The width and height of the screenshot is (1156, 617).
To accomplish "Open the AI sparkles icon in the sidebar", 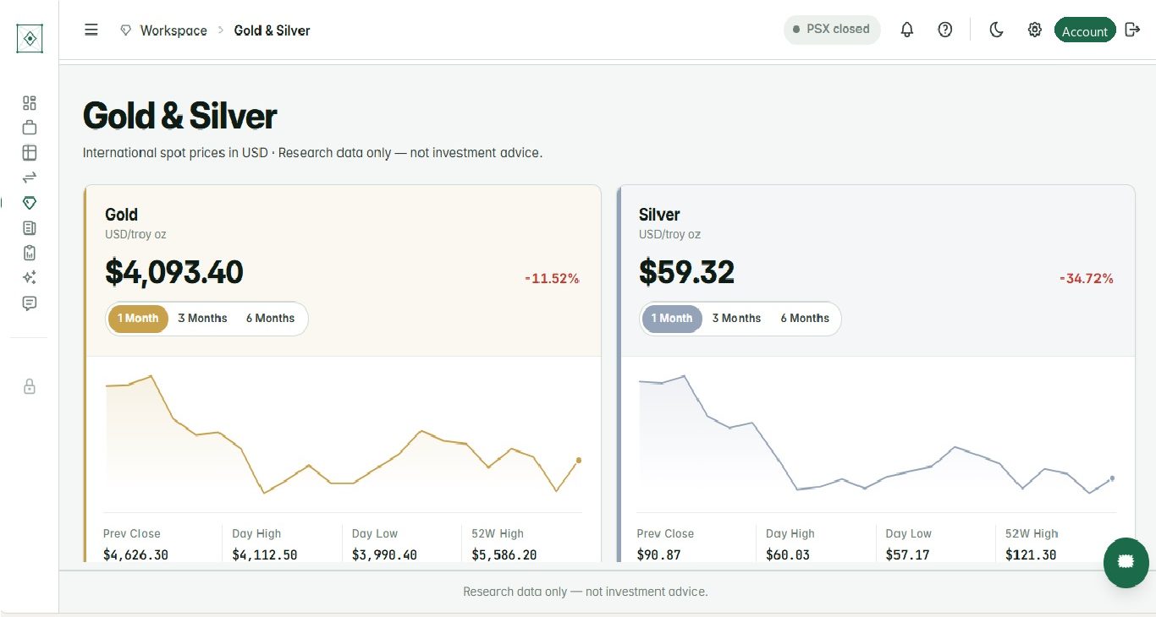I will (30, 277).
